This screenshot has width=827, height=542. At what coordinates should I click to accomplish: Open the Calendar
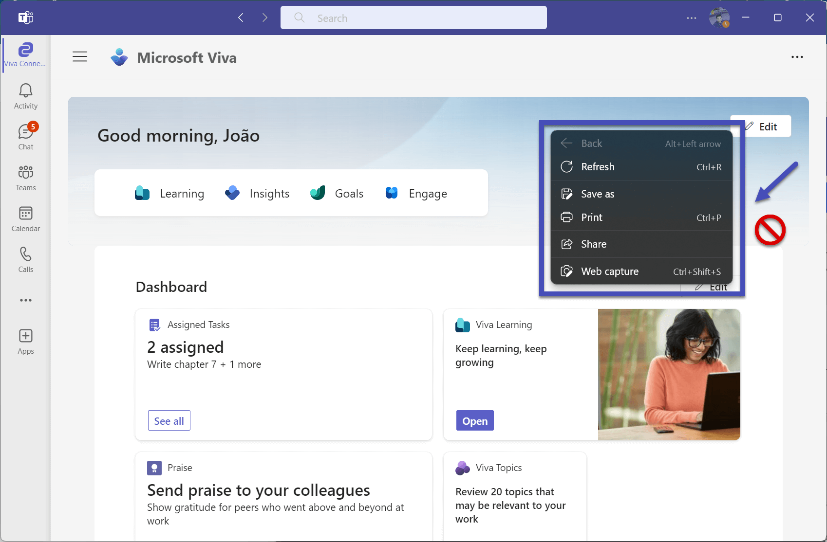pos(25,218)
